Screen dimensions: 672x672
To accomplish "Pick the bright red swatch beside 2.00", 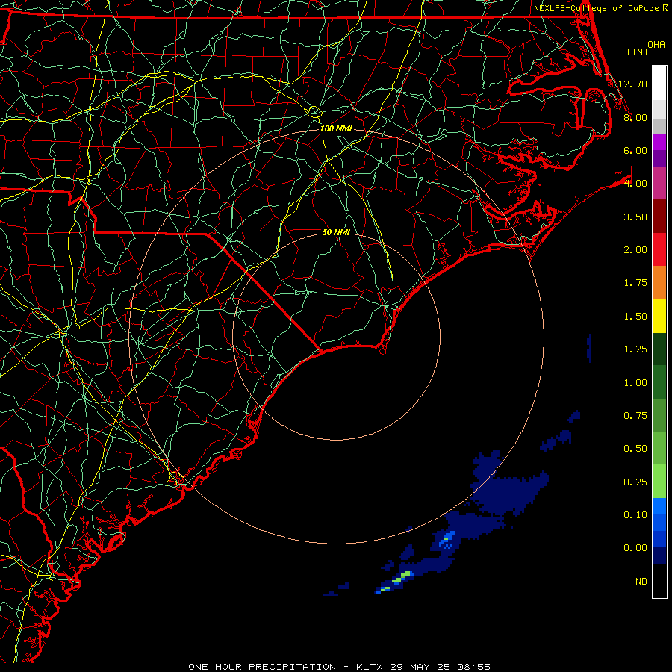I will (659, 249).
